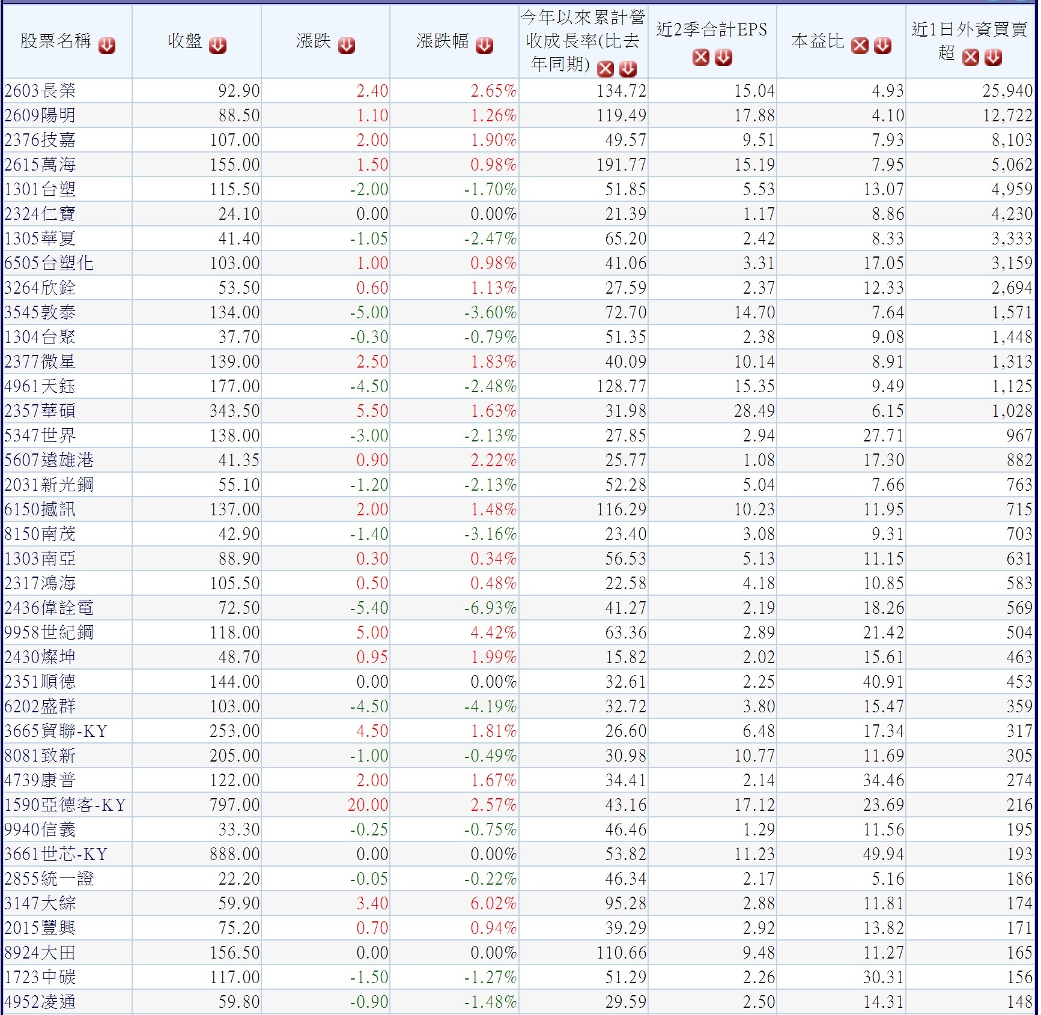Screen dimensions: 1041x1015
Task: Open stock link 6150撼訊
Action: click(x=40, y=509)
